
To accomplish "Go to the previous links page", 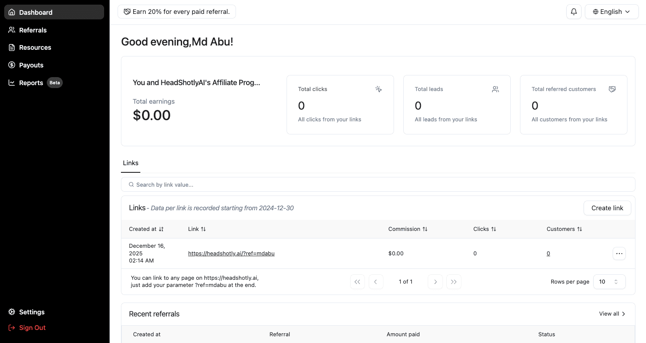I will (375, 282).
